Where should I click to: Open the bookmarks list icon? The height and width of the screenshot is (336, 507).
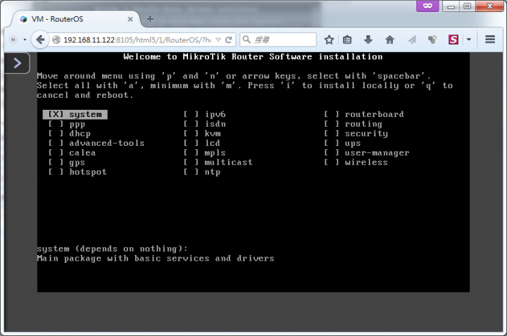347,39
